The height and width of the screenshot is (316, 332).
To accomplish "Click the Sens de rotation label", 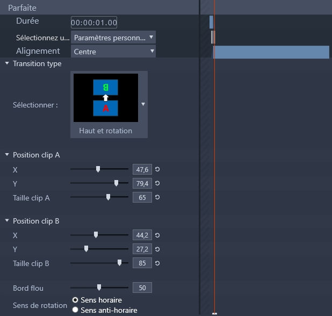I will coord(40,305).
